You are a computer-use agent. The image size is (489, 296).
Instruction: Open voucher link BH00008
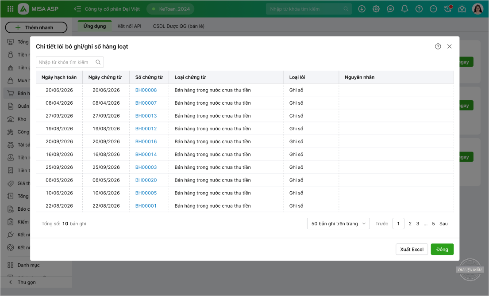pos(146,90)
